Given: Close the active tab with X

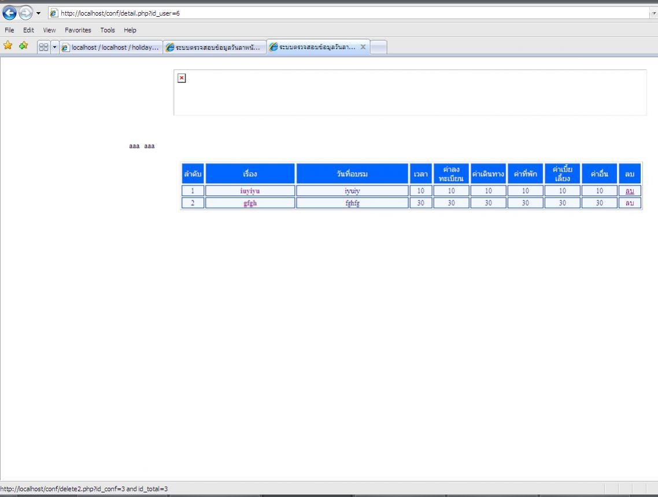Looking at the screenshot, I should [363, 47].
